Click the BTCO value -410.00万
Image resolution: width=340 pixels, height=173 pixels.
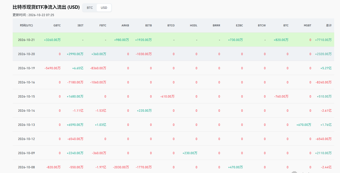coord(167,96)
